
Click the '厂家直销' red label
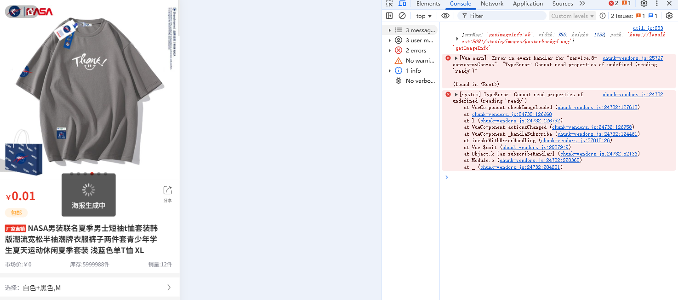pyautogui.click(x=16, y=228)
